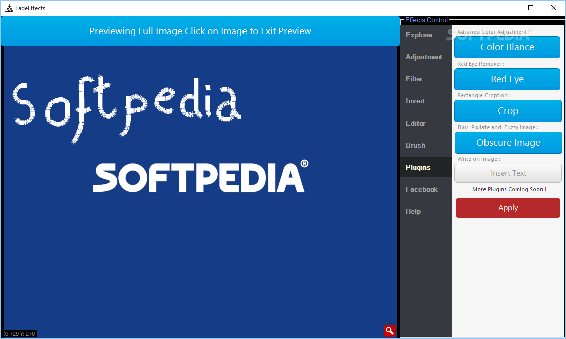Click the FadeEffects app icon in title bar
Image resolution: width=566 pixels, height=339 pixels.
pos(9,8)
